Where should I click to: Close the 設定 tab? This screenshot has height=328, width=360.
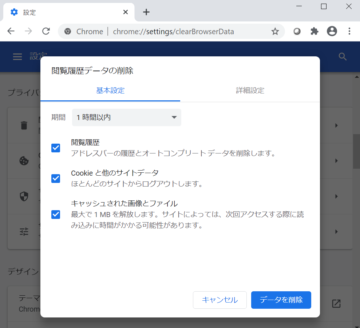pos(126,12)
